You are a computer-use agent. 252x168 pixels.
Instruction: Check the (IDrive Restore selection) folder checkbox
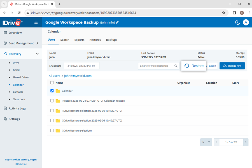(52, 130)
